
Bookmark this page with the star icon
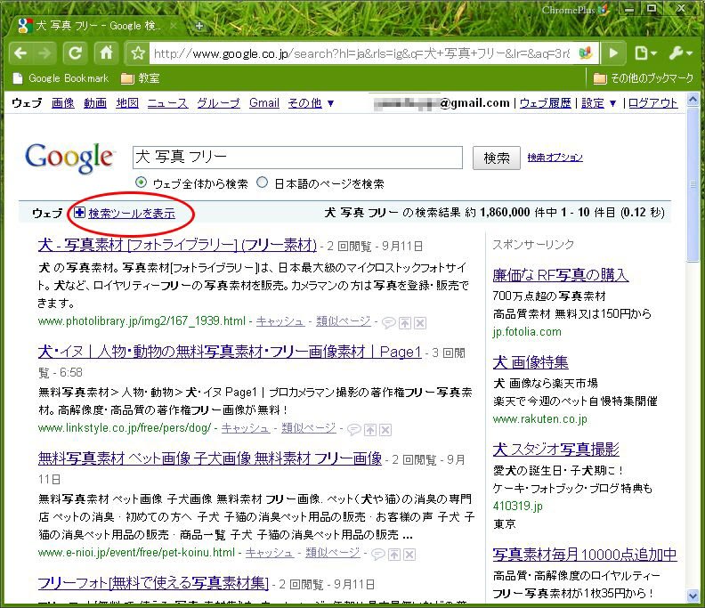[138, 53]
